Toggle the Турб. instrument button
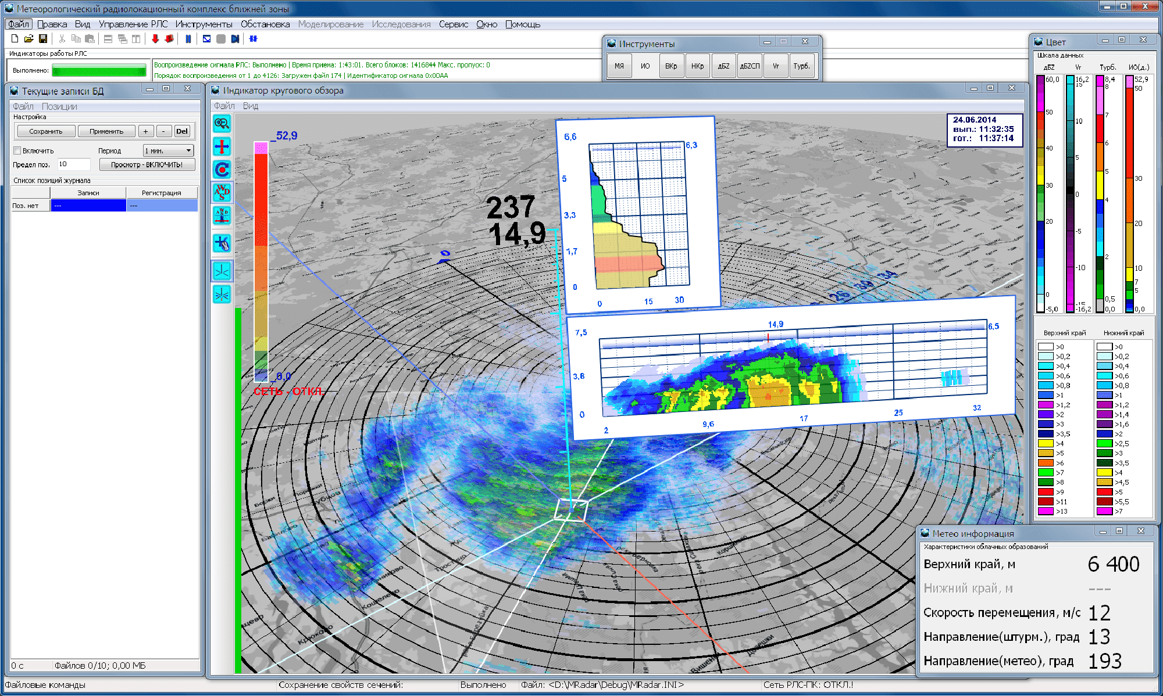The height and width of the screenshot is (696, 1163). click(802, 66)
